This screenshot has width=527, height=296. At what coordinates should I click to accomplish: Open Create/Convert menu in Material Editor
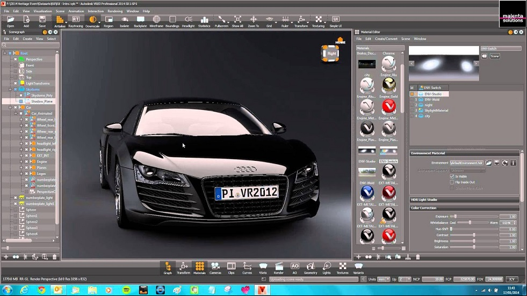[386, 39]
